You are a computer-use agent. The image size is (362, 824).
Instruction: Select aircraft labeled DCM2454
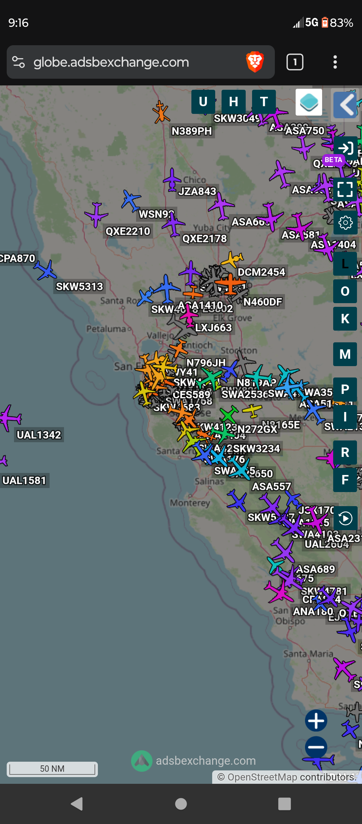(261, 272)
